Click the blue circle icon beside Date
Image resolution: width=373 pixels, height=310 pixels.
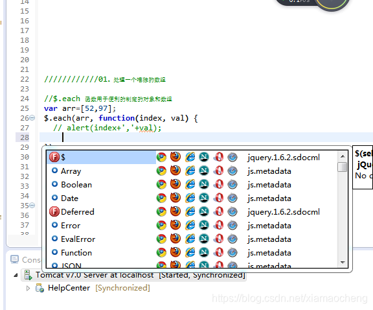[x=54, y=198]
